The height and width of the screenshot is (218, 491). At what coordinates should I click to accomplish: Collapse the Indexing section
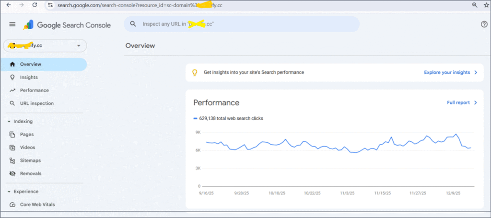(10, 121)
